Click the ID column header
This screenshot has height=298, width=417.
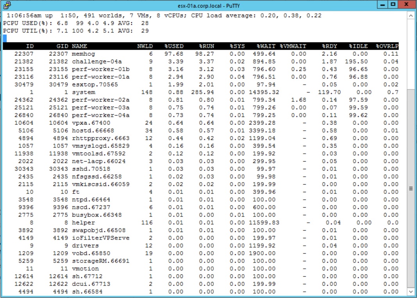(30, 46)
